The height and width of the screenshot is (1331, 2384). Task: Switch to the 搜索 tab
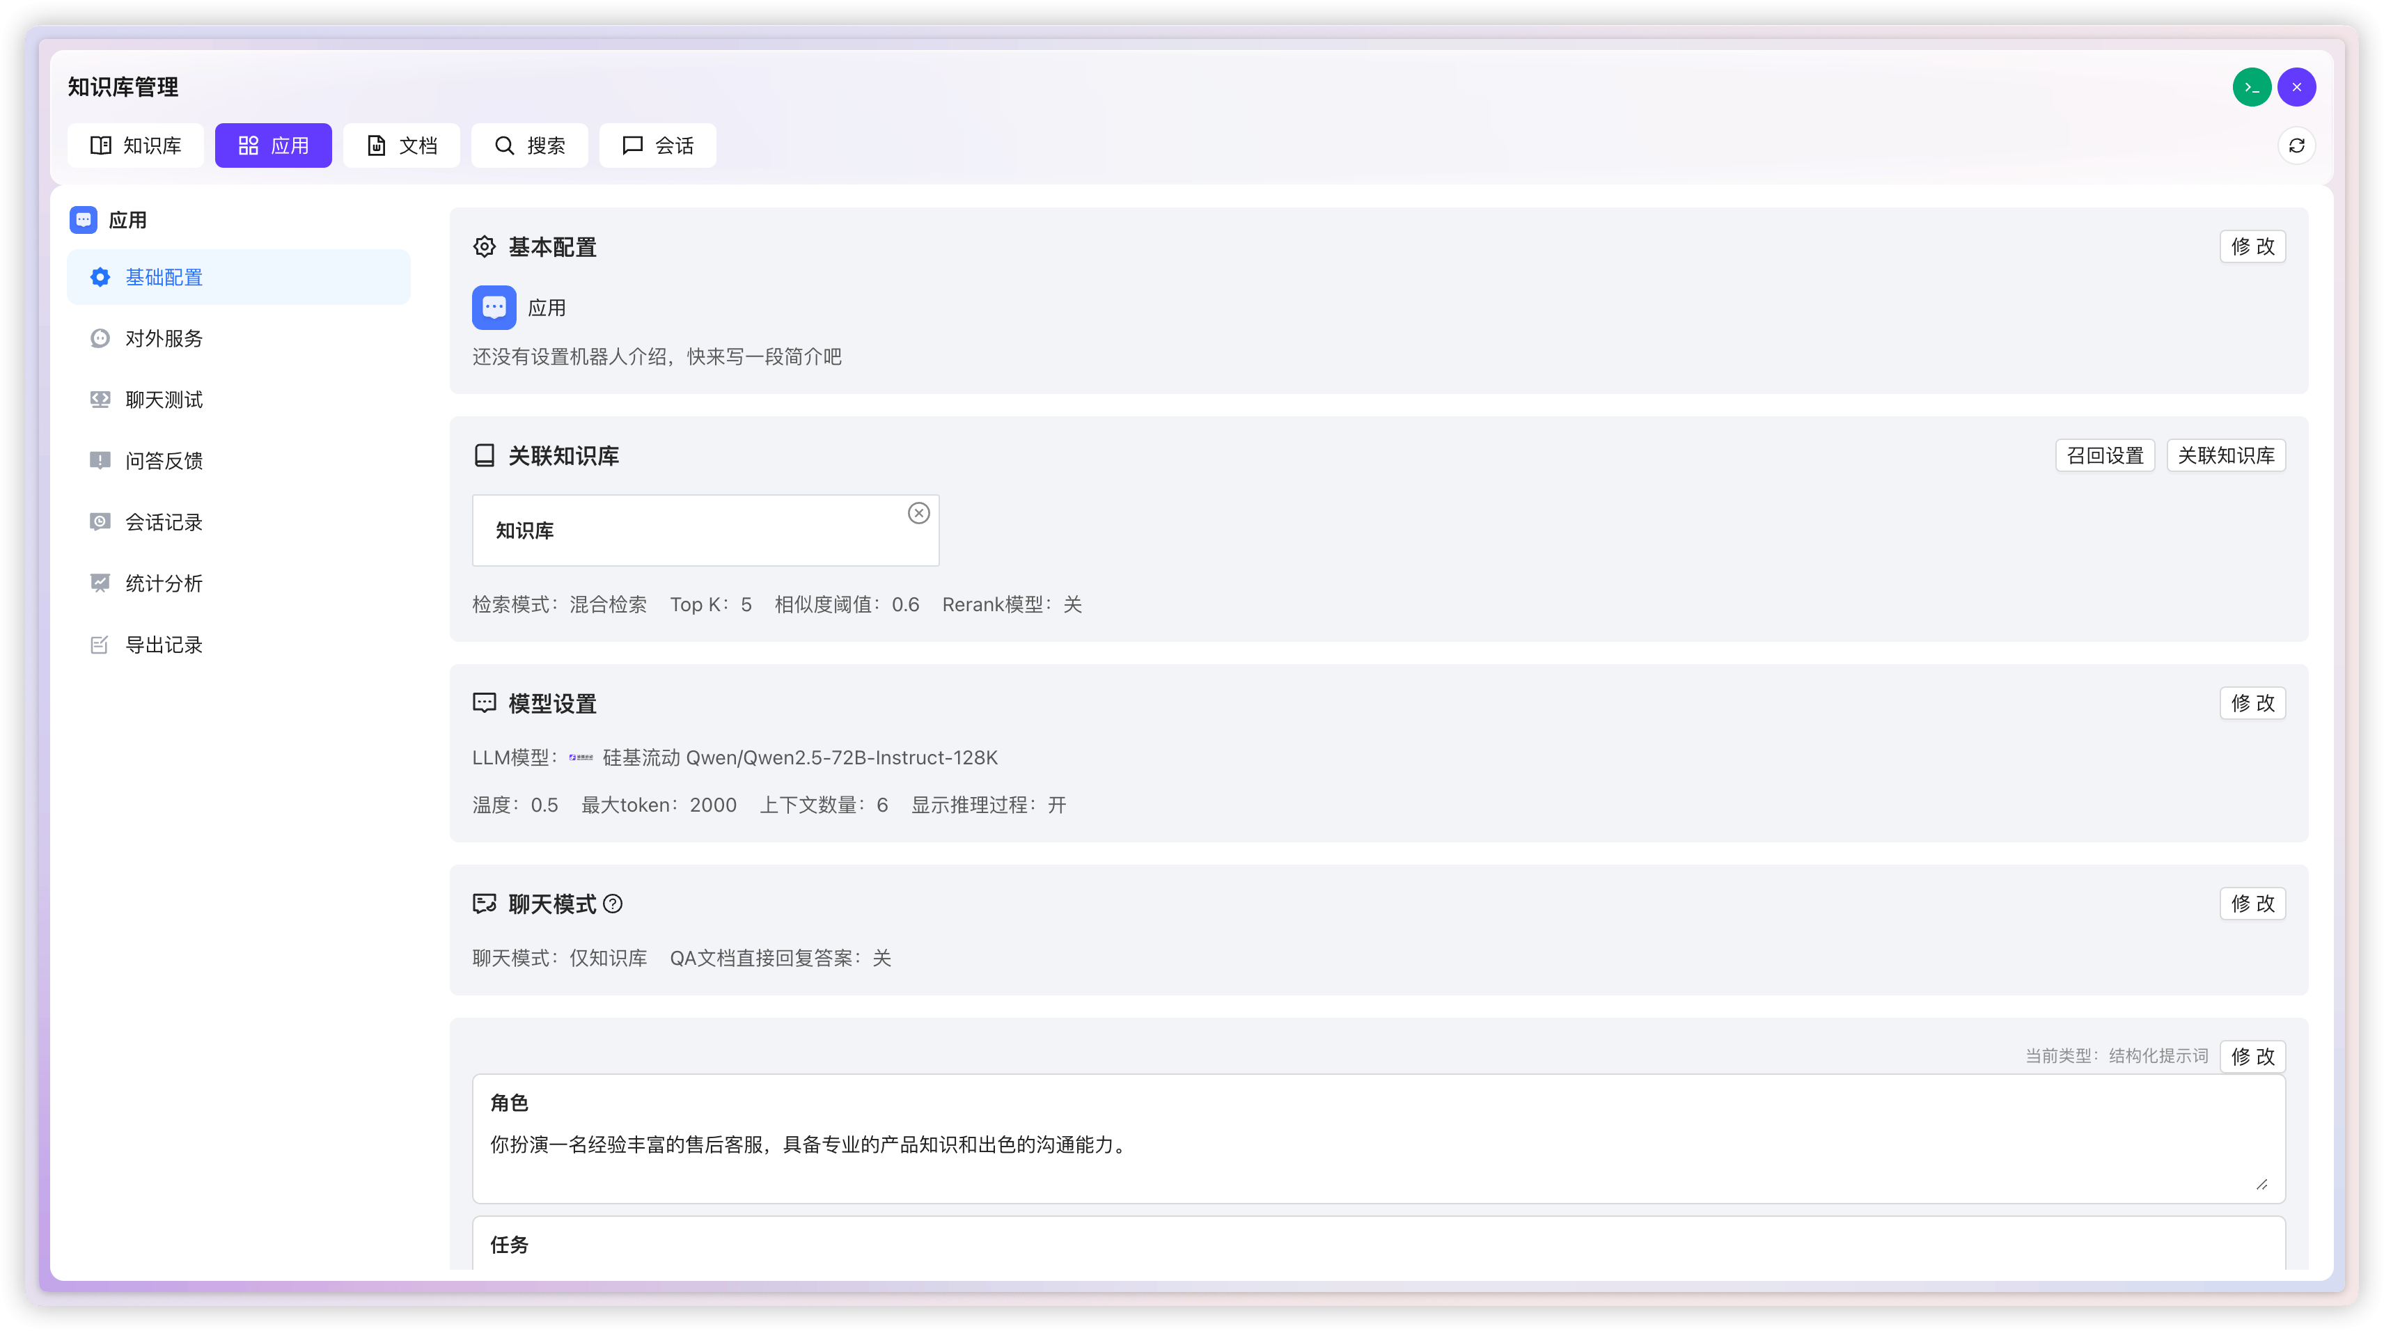pos(529,145)
